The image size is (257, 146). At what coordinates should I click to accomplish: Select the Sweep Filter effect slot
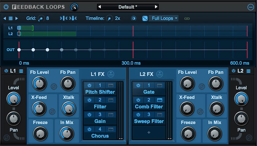tap(149, 121)
